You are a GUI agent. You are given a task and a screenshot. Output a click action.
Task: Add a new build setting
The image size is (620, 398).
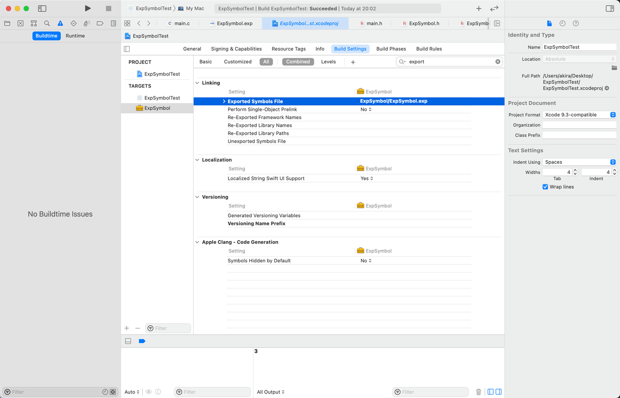pyautogui.click(x=353, y=62)
